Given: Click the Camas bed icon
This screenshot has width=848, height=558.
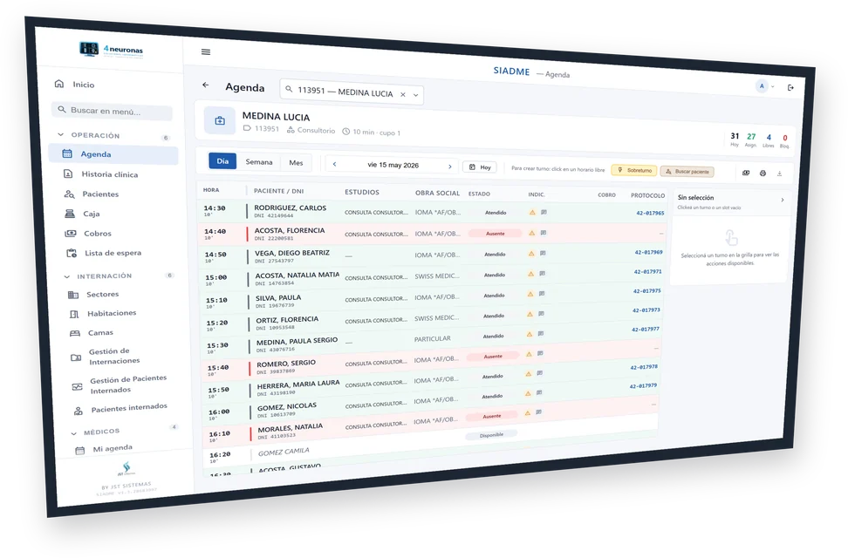Looking at the screenshot, I should 75,334.
